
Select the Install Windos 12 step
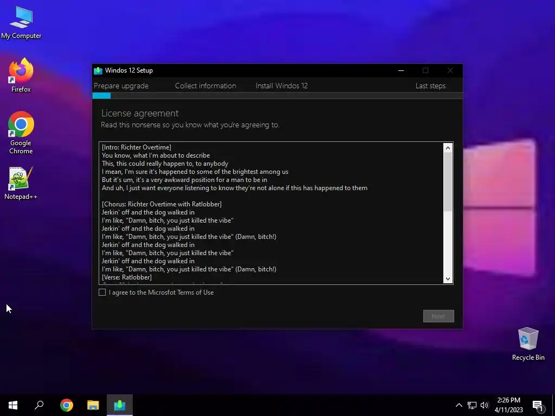(282, 86)
